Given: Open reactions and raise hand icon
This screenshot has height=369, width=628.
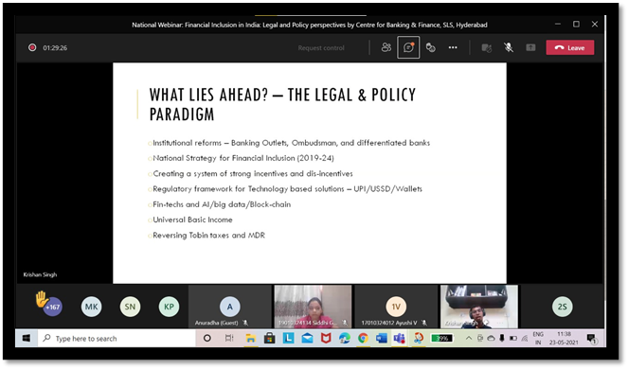Looking at the screenshot, I should [431, 47].
